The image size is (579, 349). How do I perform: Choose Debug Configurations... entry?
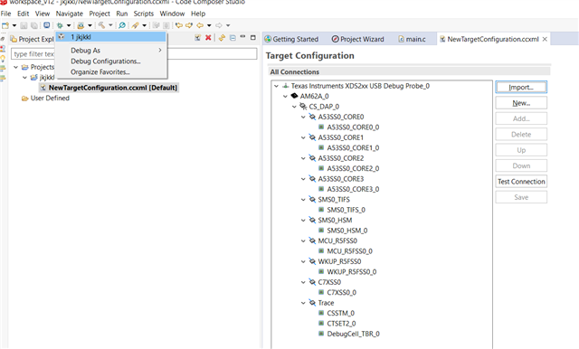(110, 61)
